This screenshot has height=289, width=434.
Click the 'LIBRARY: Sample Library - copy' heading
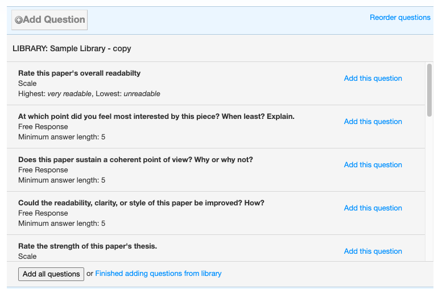(72, 48)
